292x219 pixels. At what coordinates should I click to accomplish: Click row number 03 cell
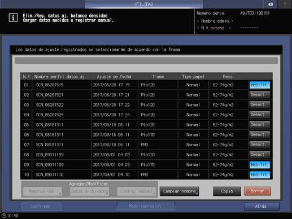click(27, 105)
